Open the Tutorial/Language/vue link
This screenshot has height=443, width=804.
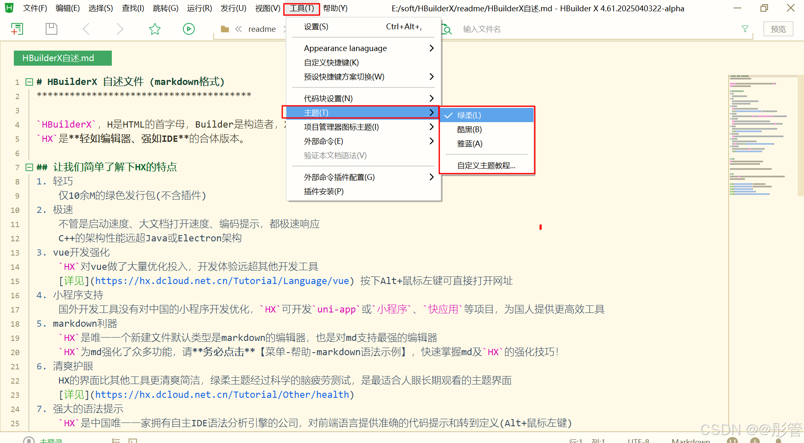point(222,281)
